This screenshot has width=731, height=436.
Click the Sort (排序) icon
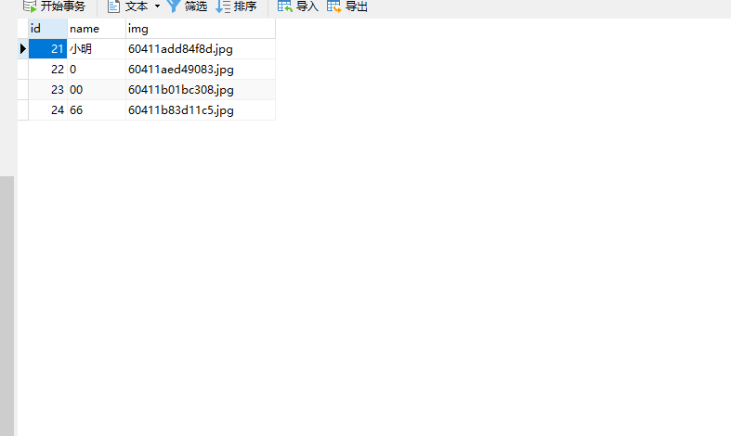coord(223,6)
